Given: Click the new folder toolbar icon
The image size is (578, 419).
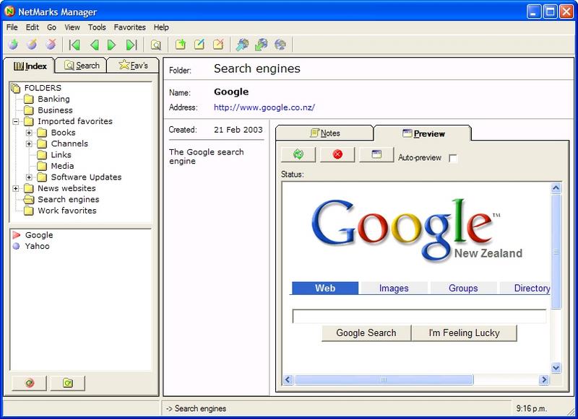Looking at the screenshot, I should point(180,45).
